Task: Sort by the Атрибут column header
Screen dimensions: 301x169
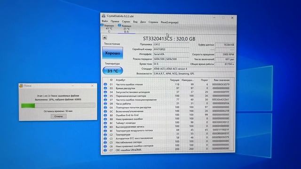Action: coord(120,80)
